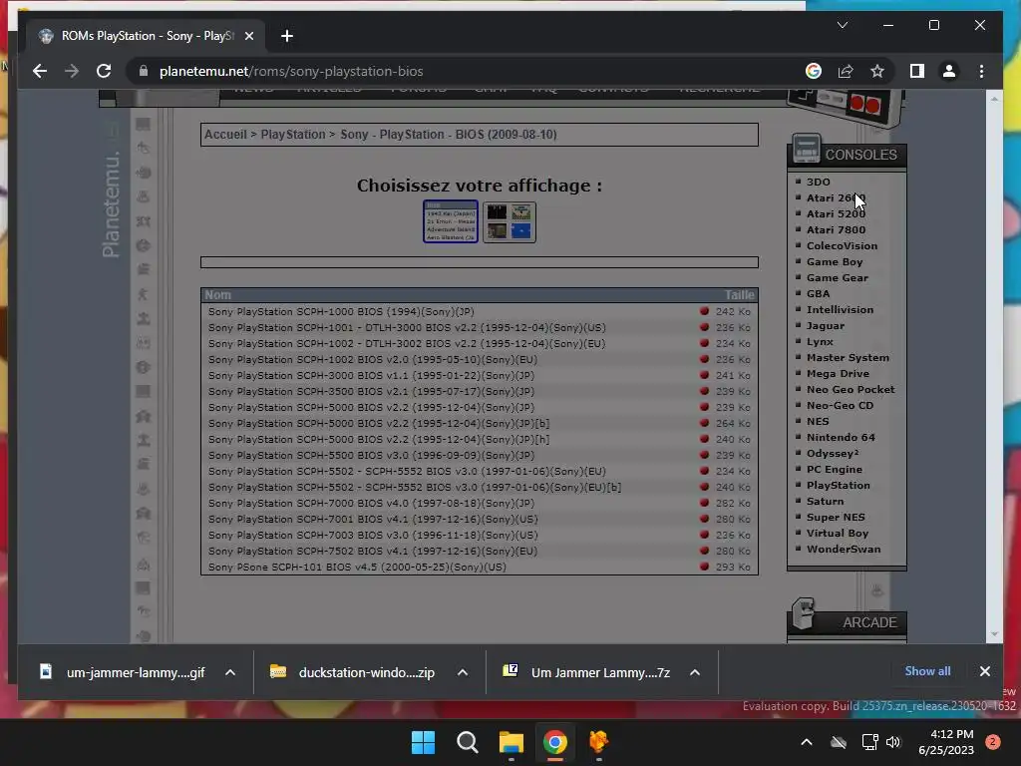Open SCPH-7000 BIOS v4.0 (JP) entry
The height and width of the screenshot is (766, 1021).
371,503
